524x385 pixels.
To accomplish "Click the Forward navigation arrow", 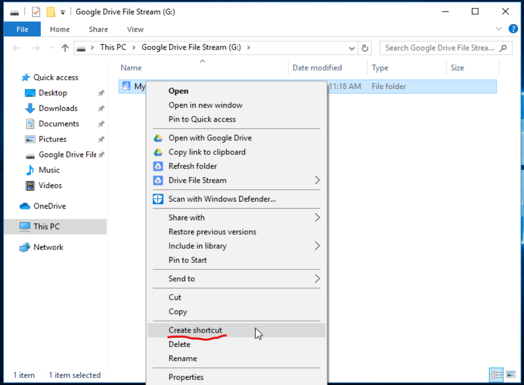I will [36, 48].
